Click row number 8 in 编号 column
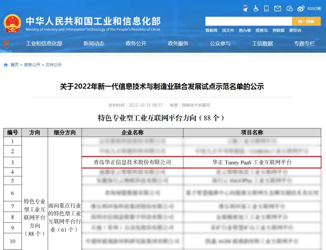The width and height of the screenshot is (326, 250). [x=12, y=217]
